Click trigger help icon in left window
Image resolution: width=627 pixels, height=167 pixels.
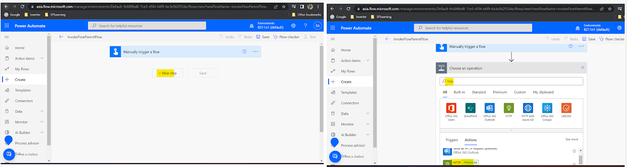click(245, 52)
